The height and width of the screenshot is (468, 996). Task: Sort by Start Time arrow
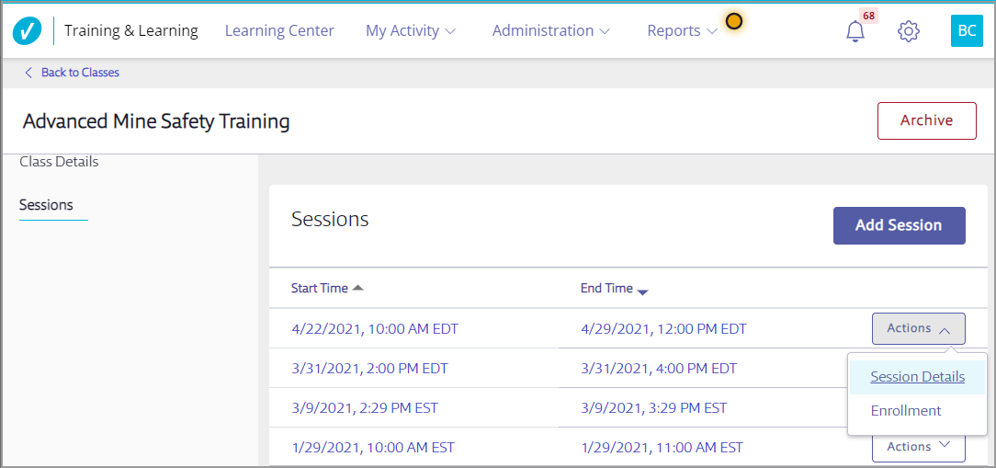357,288
